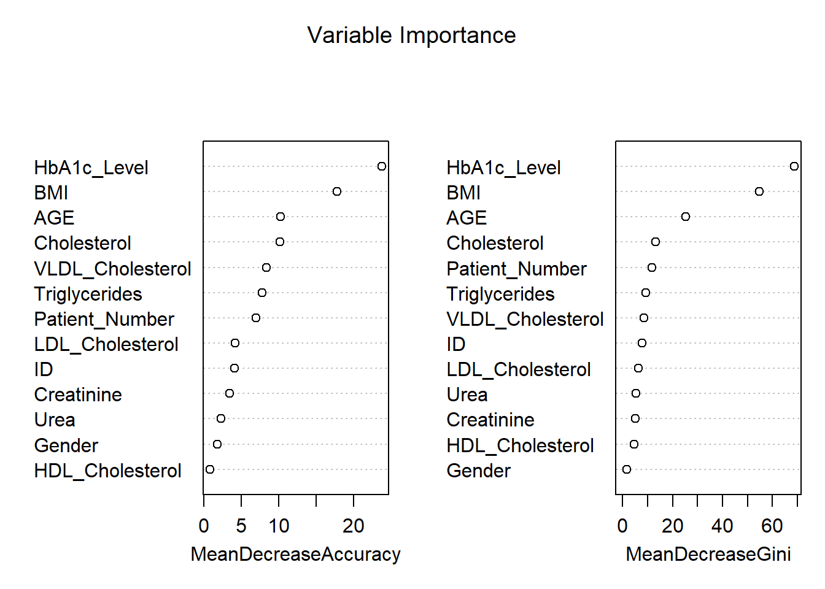
Task: Click the MeanDecreaseGini x-axis title
Action: pyautogui.click(x=708, y=554)
